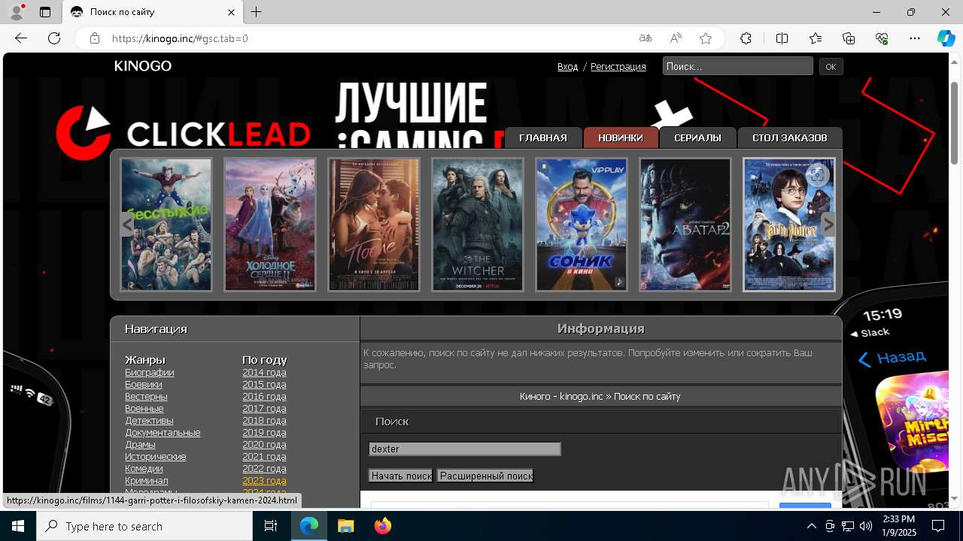Click the search field containing dexter

pyautogui.click(x=465, y=449)
